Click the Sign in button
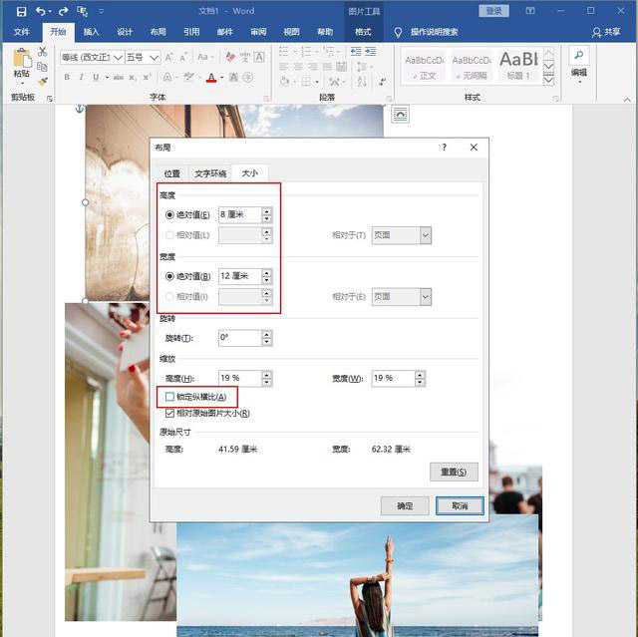 click(493, 11)
